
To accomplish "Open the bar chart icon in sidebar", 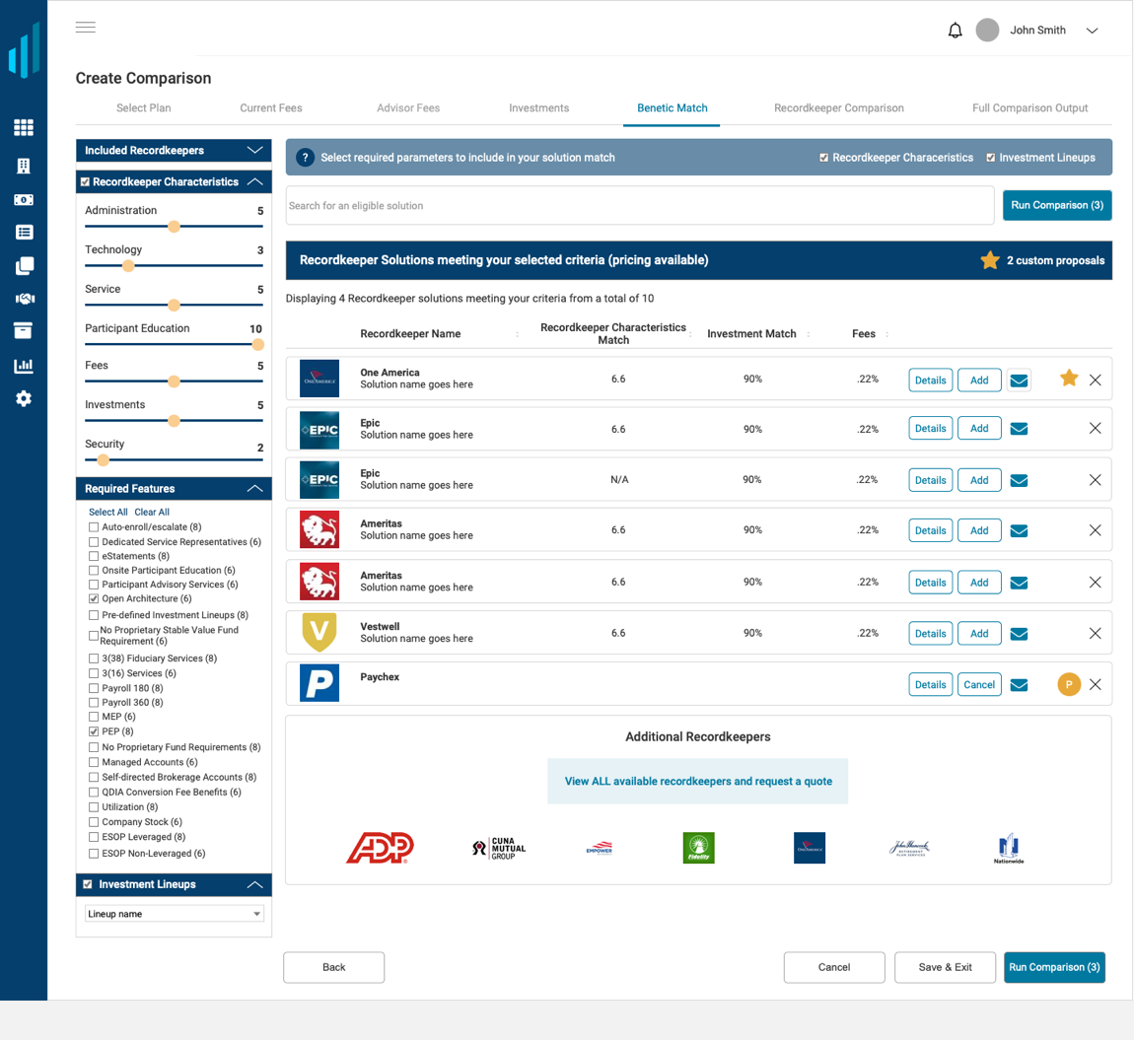I will click(x=24, y=365).
